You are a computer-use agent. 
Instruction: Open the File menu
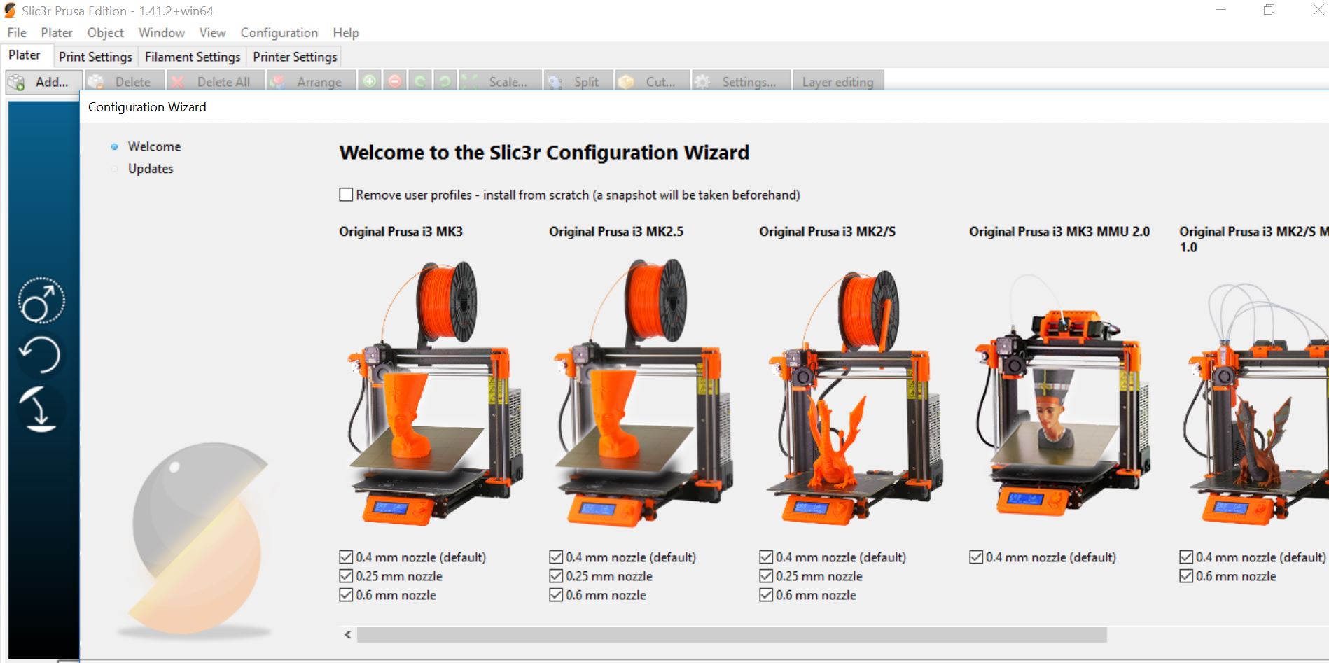coord(17,33)
